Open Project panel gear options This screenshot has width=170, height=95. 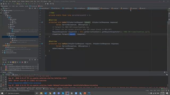pos(35,8)
